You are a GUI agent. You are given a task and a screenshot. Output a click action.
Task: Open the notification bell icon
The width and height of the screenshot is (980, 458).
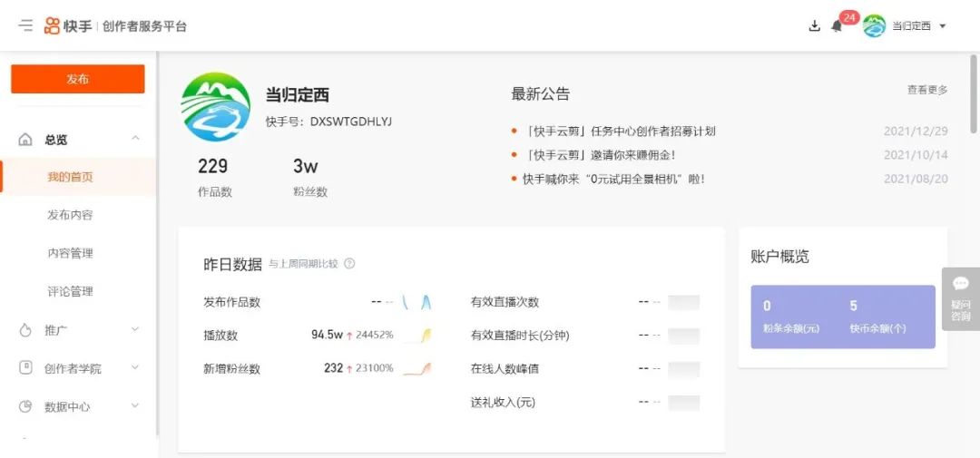pyautogui.click(x=837, y=26)
